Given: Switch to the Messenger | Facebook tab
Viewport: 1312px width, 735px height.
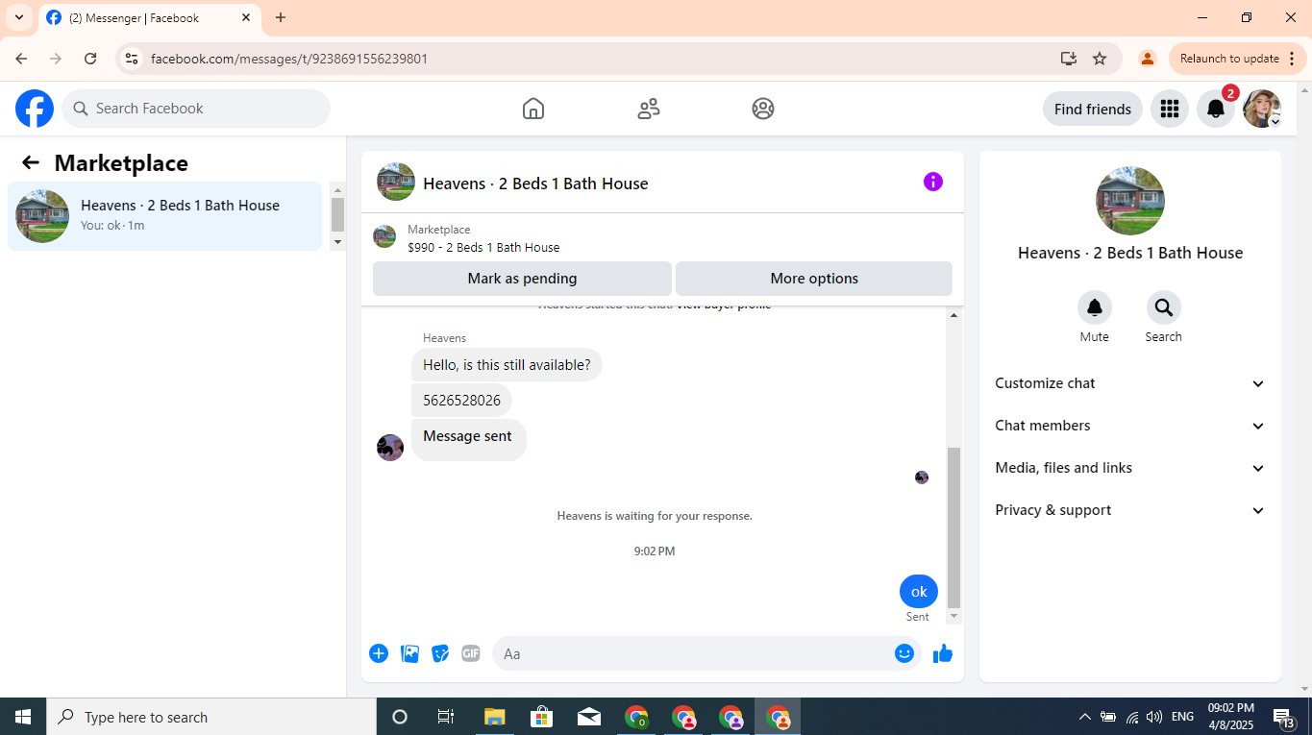Looking at the screenshot, I should pos(149,17).
